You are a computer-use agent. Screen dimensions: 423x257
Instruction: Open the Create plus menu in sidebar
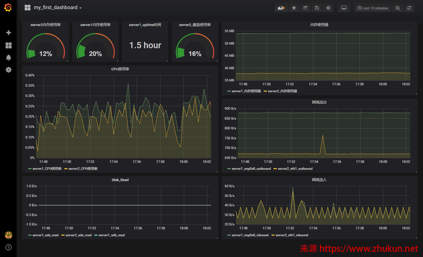pos(9,33)
